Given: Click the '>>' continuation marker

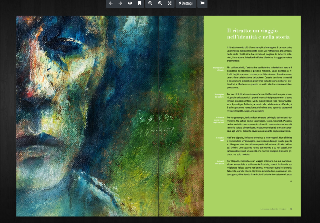Looking at the screenshot, I should pos(291,181).
